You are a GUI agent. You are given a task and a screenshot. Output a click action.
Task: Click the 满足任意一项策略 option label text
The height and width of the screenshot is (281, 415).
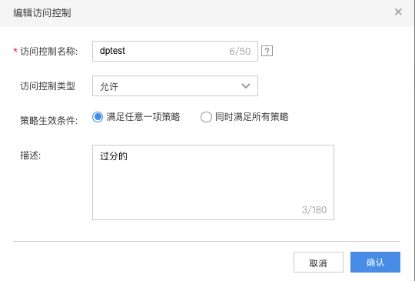click(143, 117)
